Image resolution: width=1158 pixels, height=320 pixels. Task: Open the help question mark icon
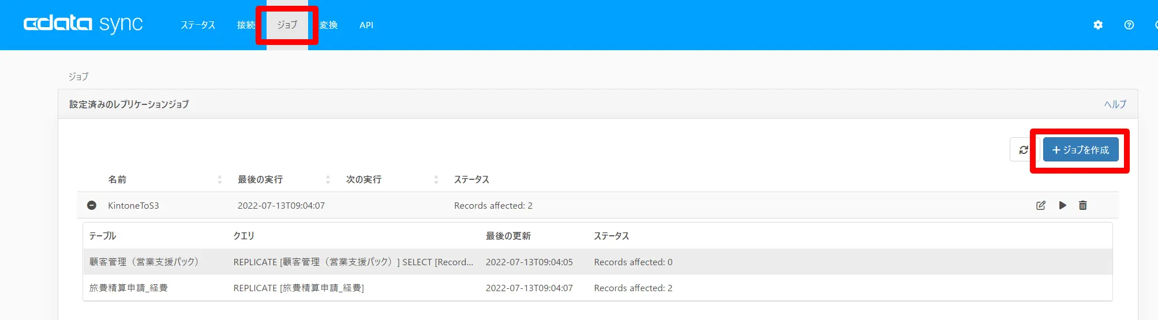click(x=1129, y=25)
